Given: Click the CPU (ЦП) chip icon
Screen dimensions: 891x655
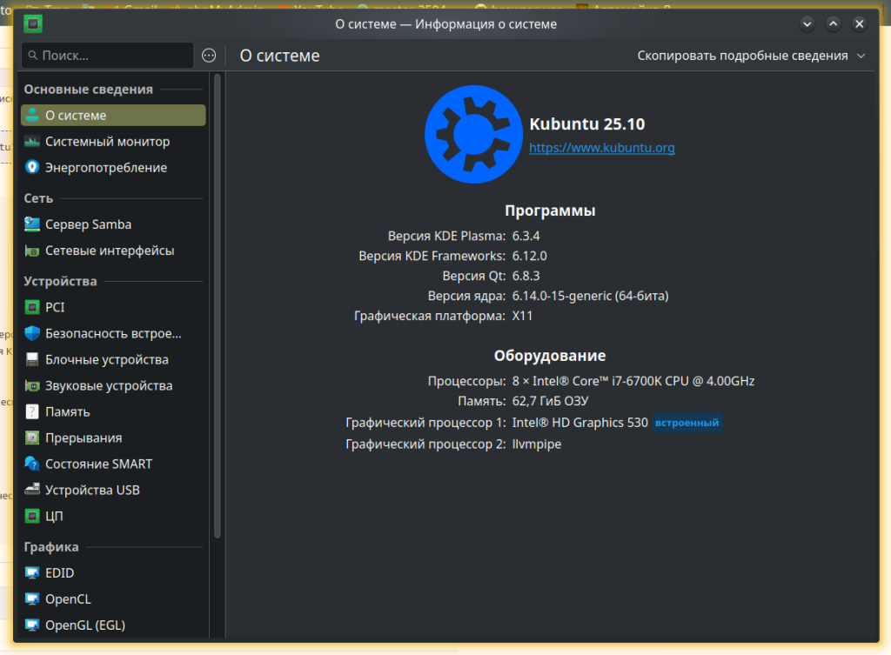Looking at the screenshot, I should tap(32, 517).
